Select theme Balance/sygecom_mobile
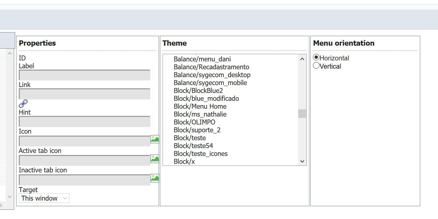Image resolution: width=438 pixels, height=219 pixels. 210,83
